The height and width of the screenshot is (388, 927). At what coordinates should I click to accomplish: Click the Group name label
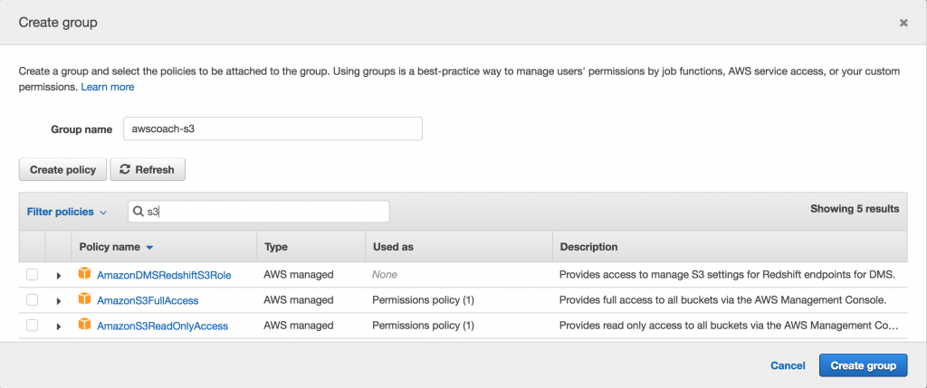tap(81, 129)
